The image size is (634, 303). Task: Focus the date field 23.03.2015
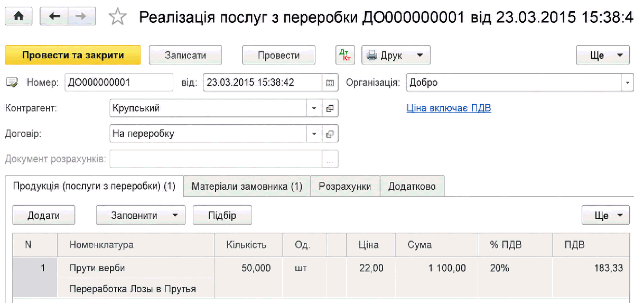click(263, 82)
